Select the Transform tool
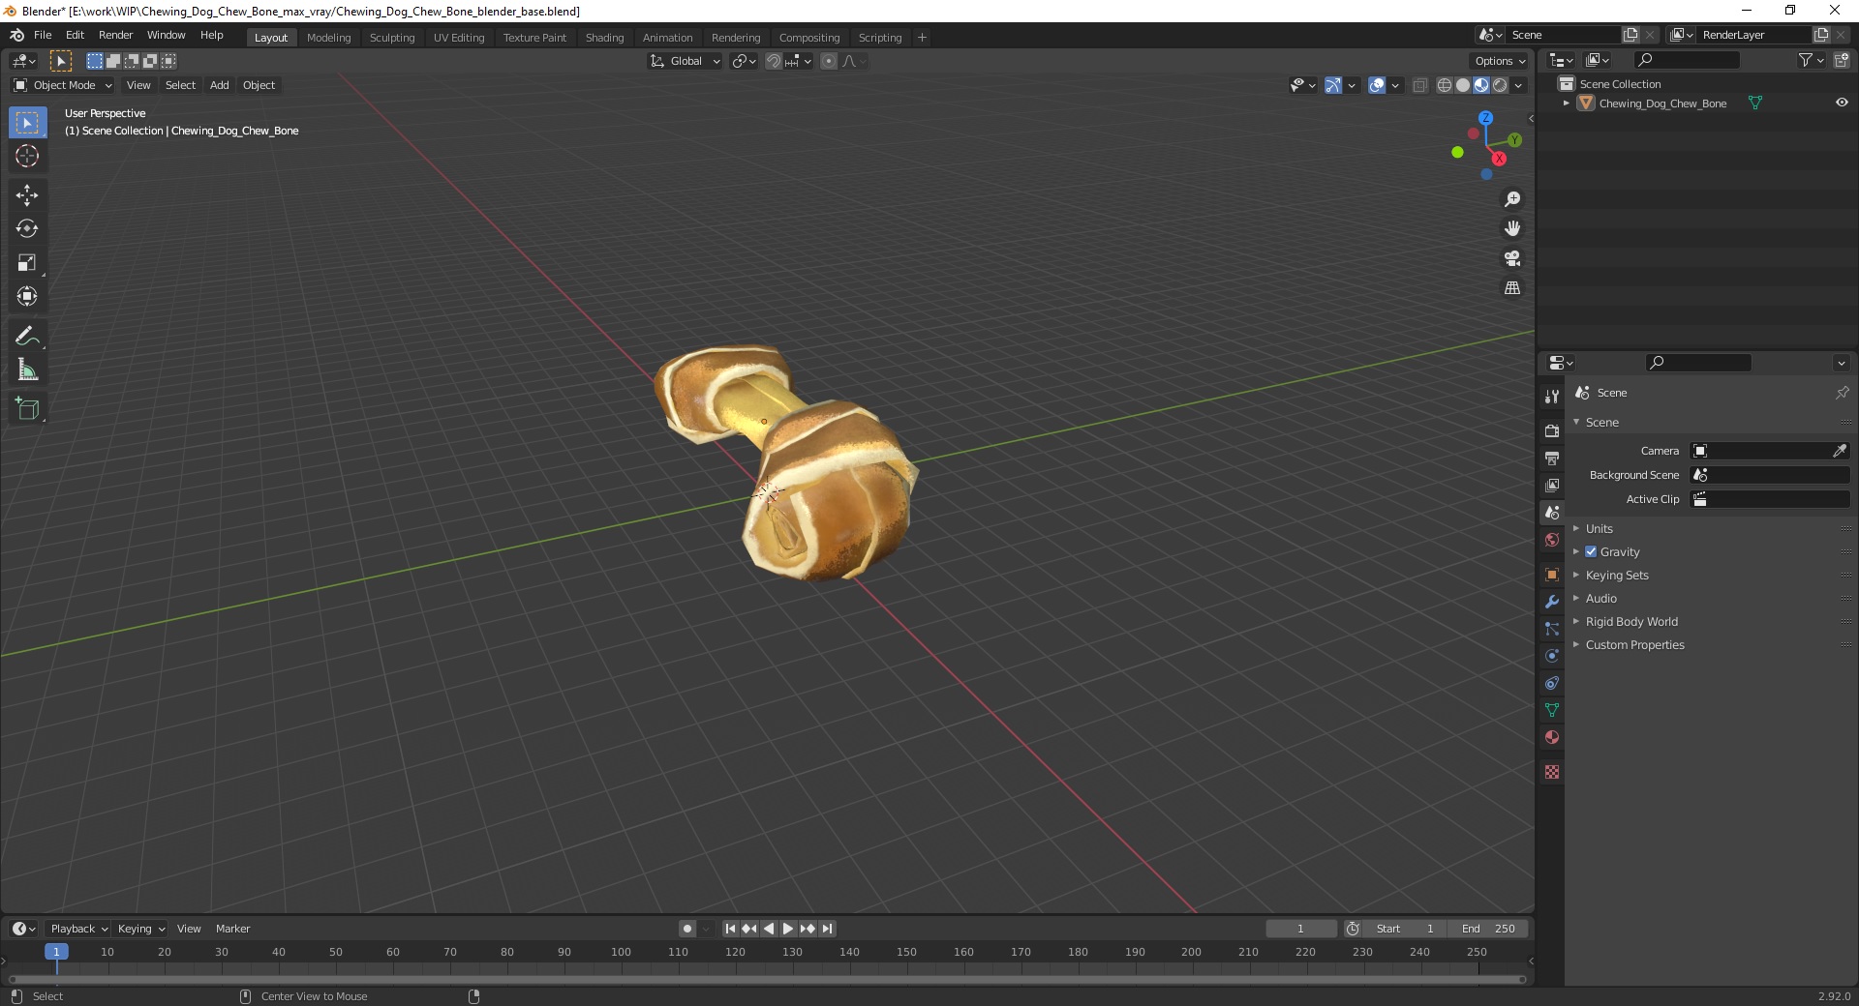The image size is (1859, 1006). click(27, 297)
